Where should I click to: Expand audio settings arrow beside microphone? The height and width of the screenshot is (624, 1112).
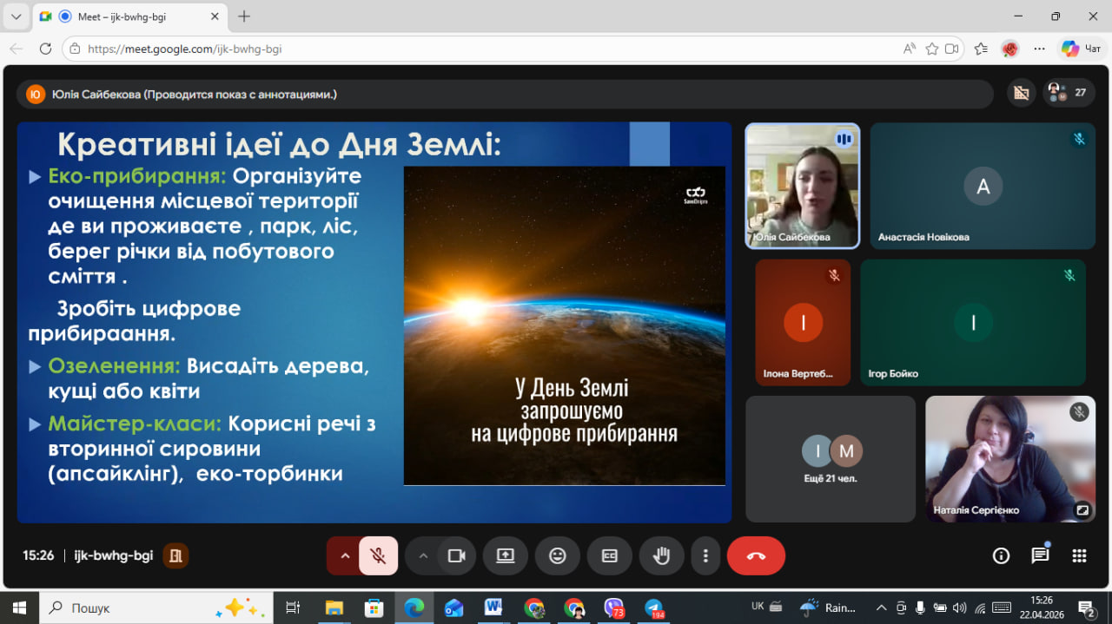345,555
